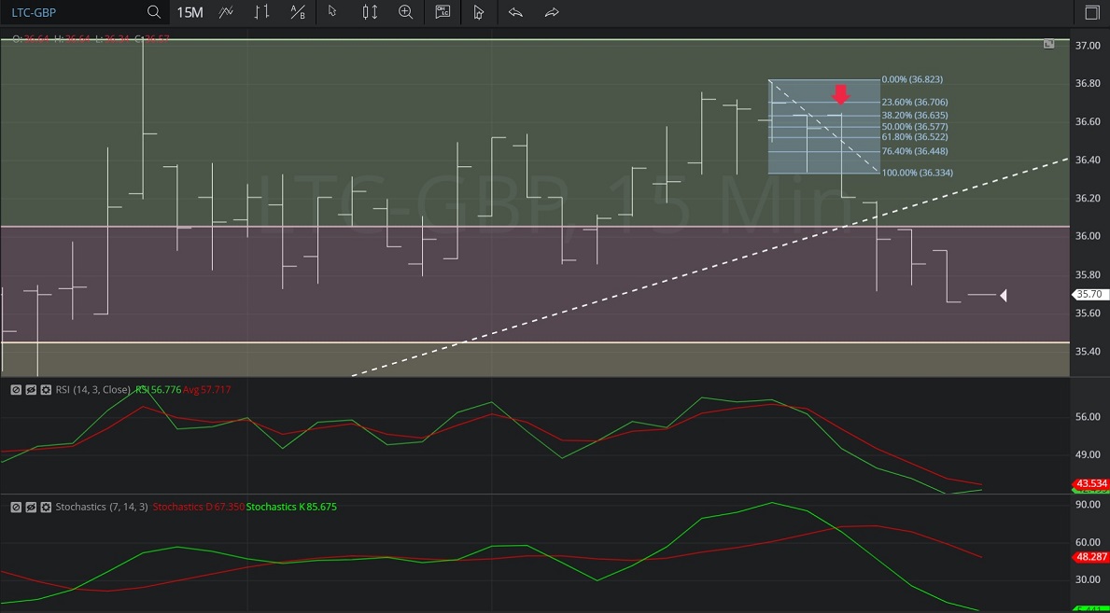Click the red Stochastics tag 48.287
Image resolution: width=1110 pixels, height=613 pixels.
click(x=1090, y=556)
